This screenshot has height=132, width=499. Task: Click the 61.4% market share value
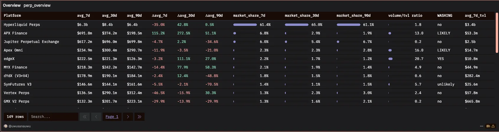pyautogui.click(x=265, y=25)
